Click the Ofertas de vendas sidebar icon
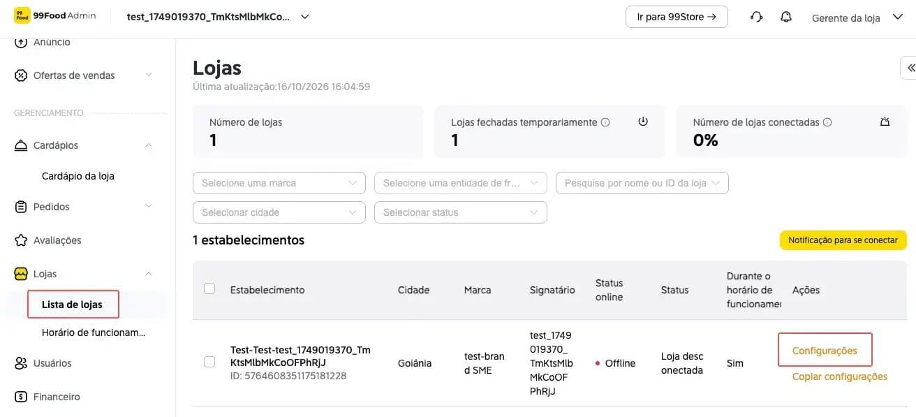Screen dimensions: 916x417 pos(21,75)
